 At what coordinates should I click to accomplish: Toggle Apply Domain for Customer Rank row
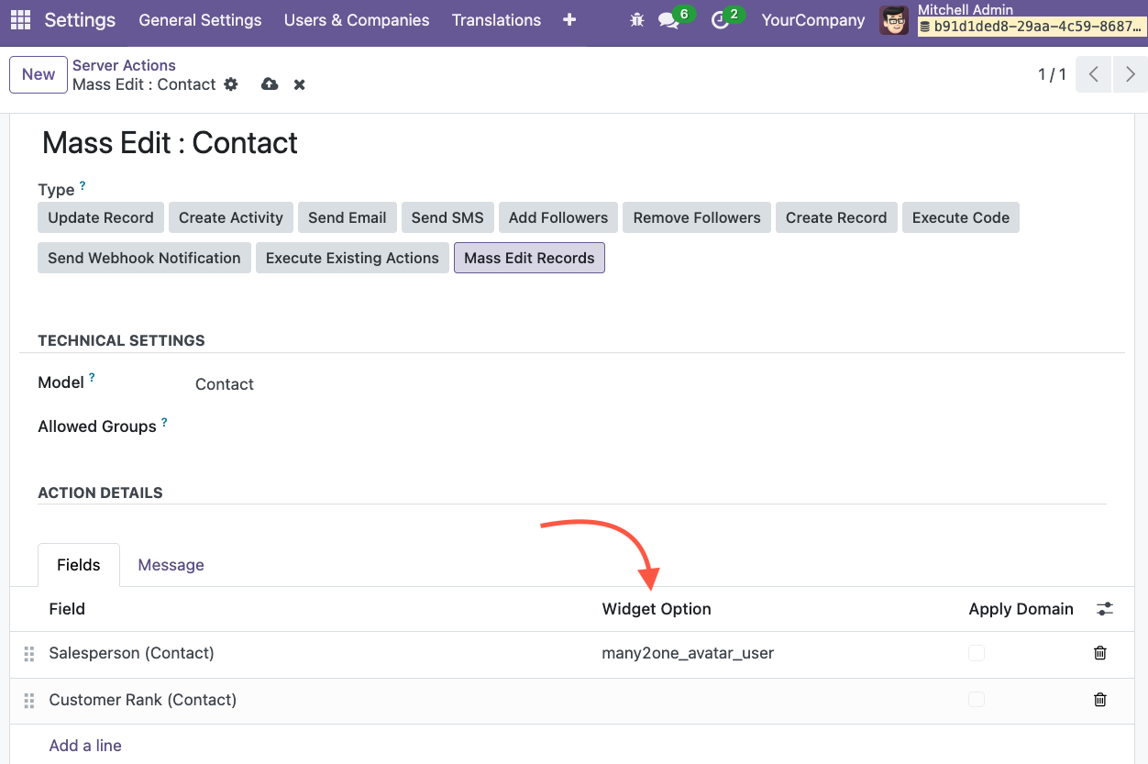[977, 700]
